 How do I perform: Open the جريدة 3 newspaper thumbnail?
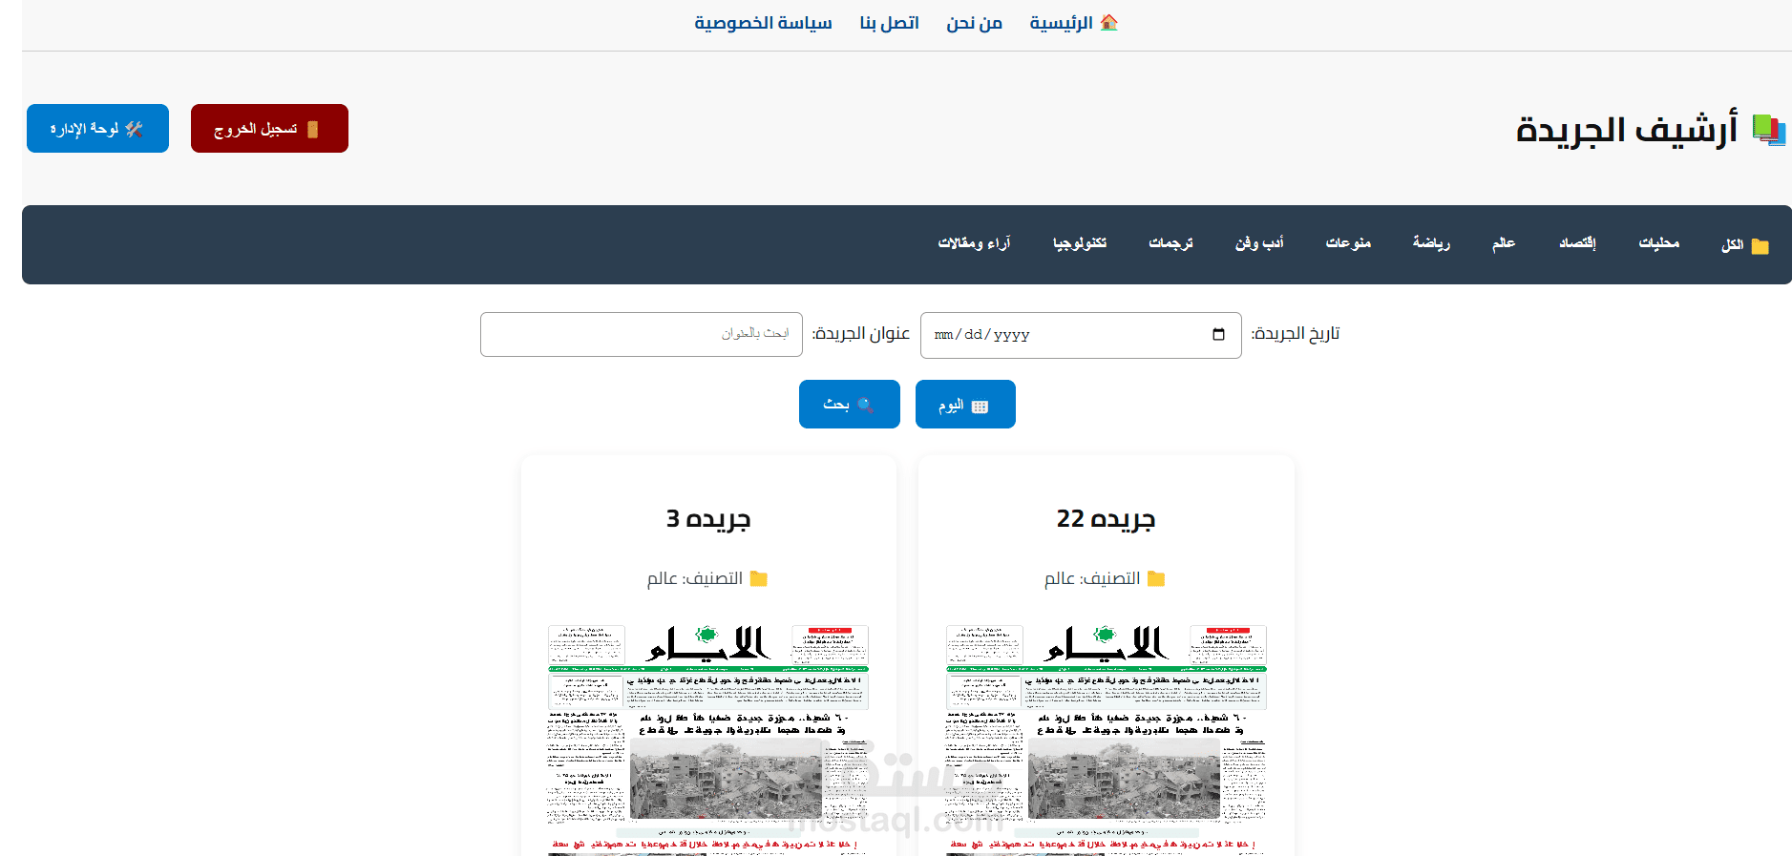[708, 740]
